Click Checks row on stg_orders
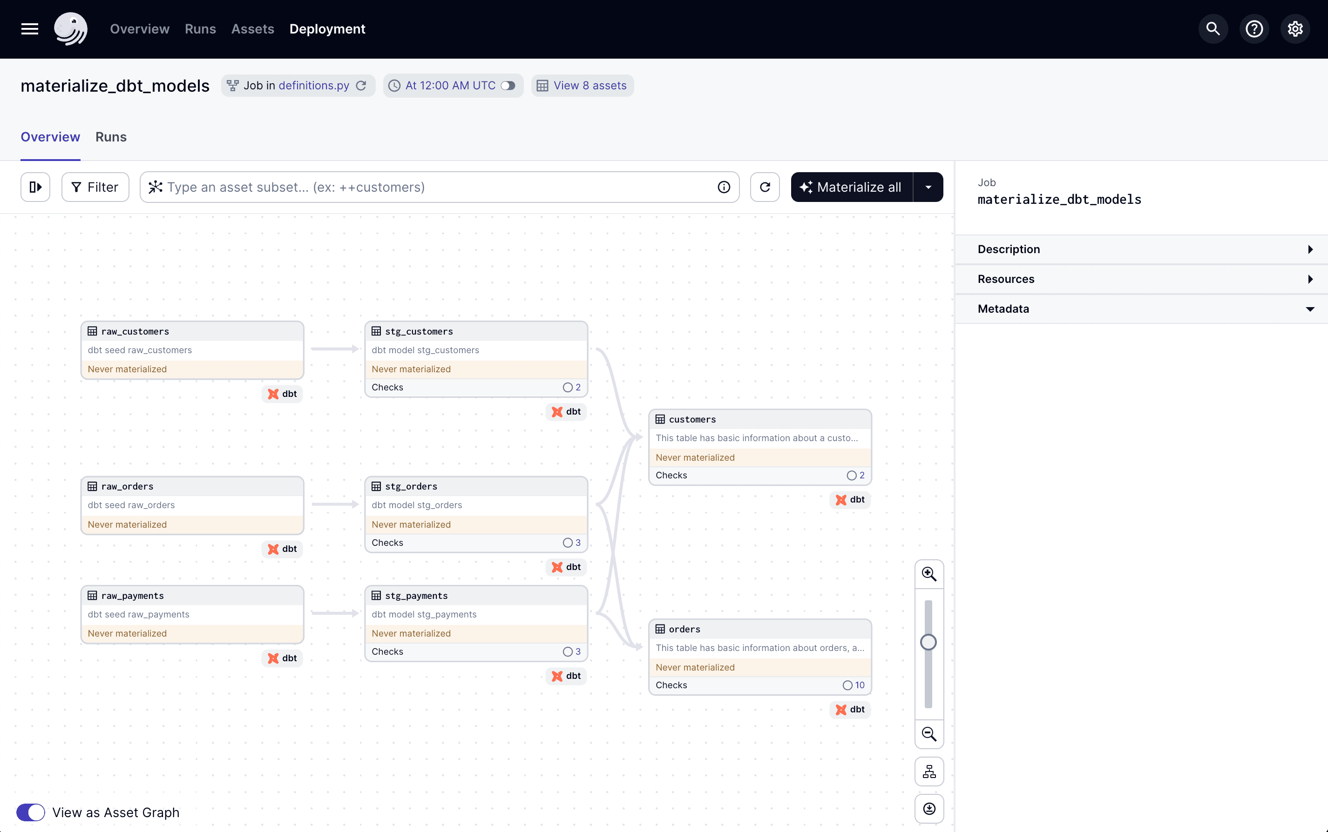Image resolution: width=1328 pixels, height=832 pixels. pos(476,543)
